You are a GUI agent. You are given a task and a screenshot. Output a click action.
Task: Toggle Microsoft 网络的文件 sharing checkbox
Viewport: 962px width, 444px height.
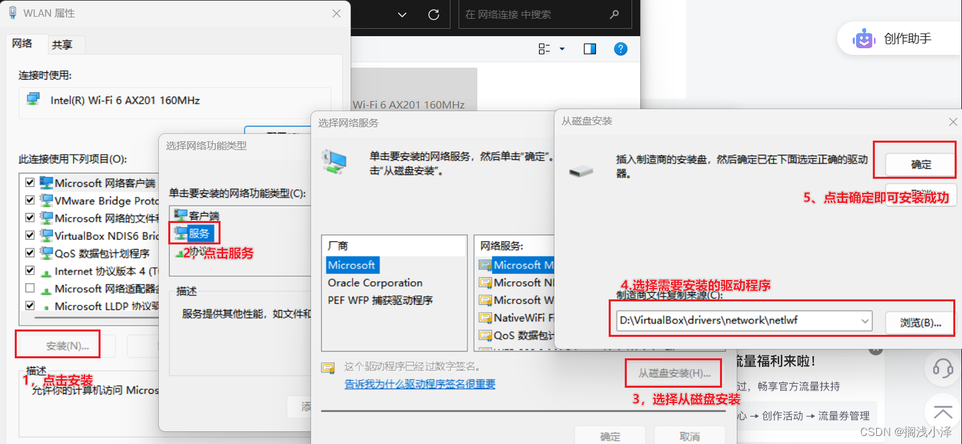(29, 218)
